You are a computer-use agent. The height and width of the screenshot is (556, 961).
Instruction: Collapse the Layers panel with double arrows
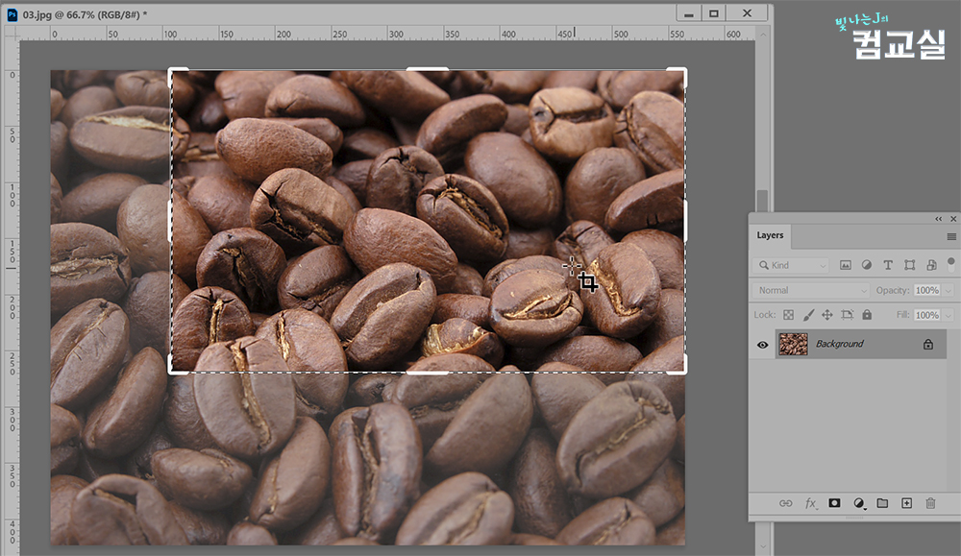[x=938, y=219]
